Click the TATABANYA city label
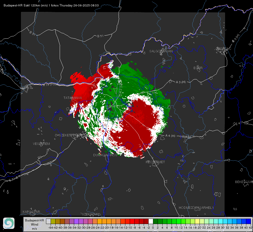Screen dimensions: 253x232 click(73, 98)
